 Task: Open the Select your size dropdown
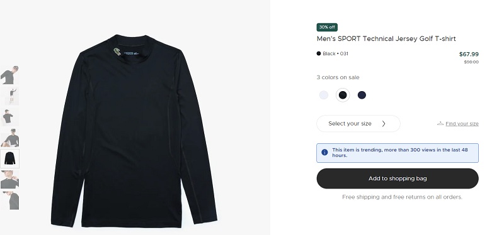click(x=358, y=124)
